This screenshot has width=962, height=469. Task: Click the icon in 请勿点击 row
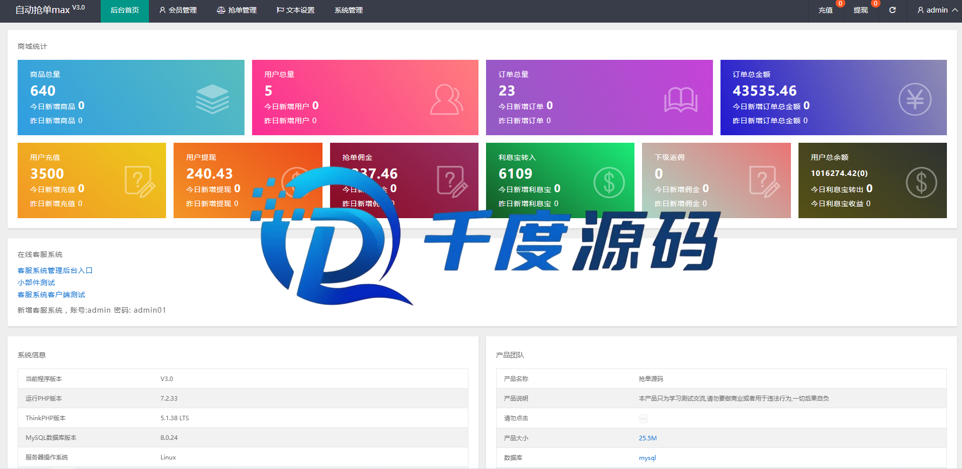coord(644,418)
